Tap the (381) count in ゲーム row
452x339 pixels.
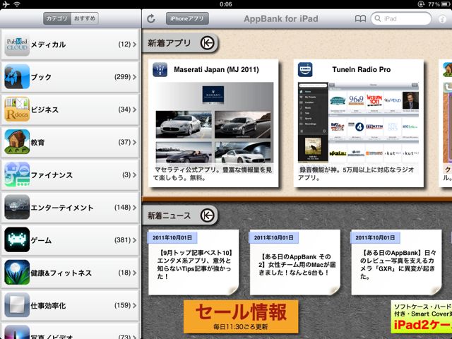[x=122, y=240]
